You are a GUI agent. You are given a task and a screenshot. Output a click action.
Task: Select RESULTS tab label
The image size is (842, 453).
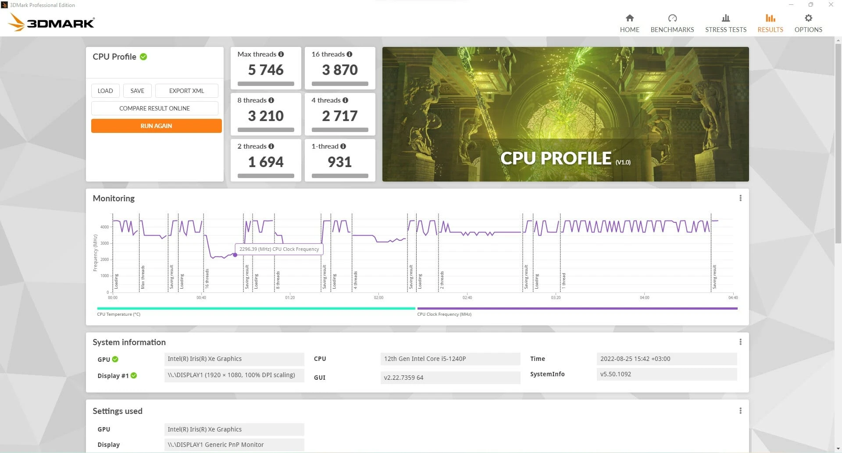click(770, 30)
